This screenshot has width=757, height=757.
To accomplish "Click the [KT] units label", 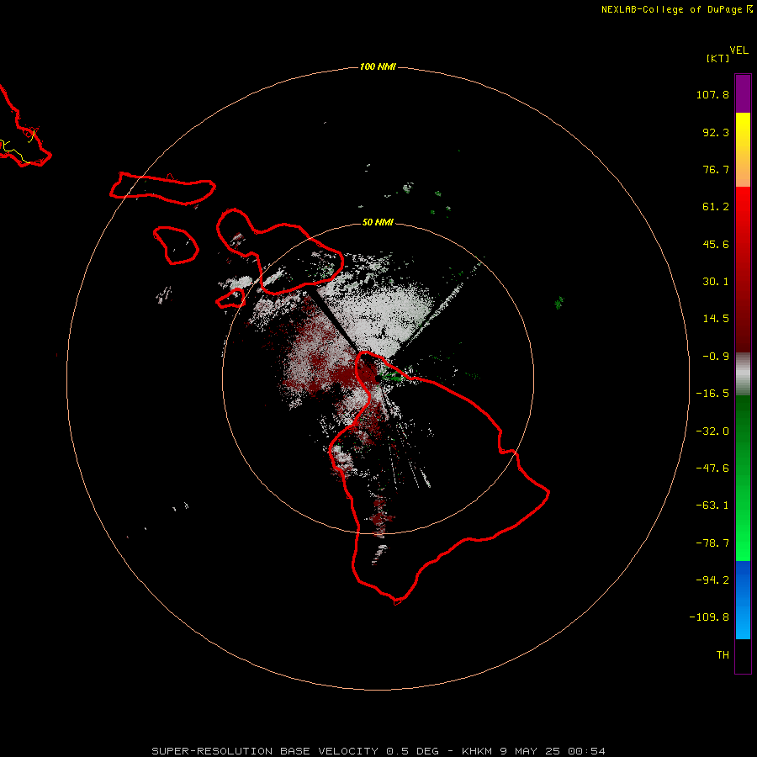I will (717, 58).
